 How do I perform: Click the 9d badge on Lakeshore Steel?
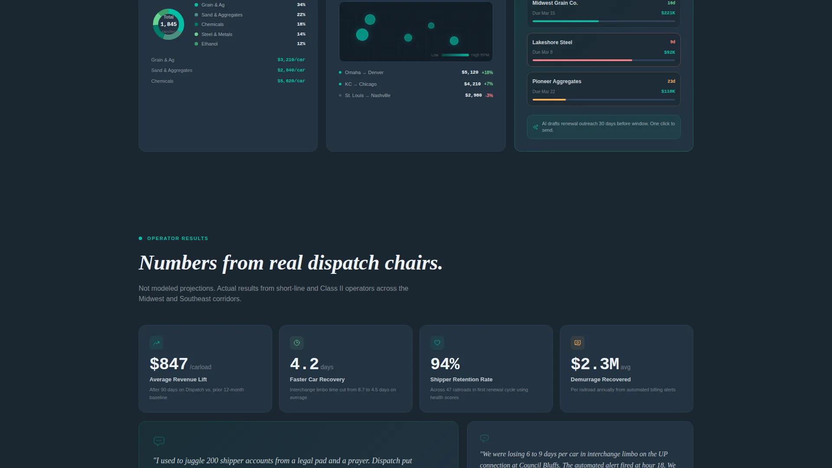(673, 42)
